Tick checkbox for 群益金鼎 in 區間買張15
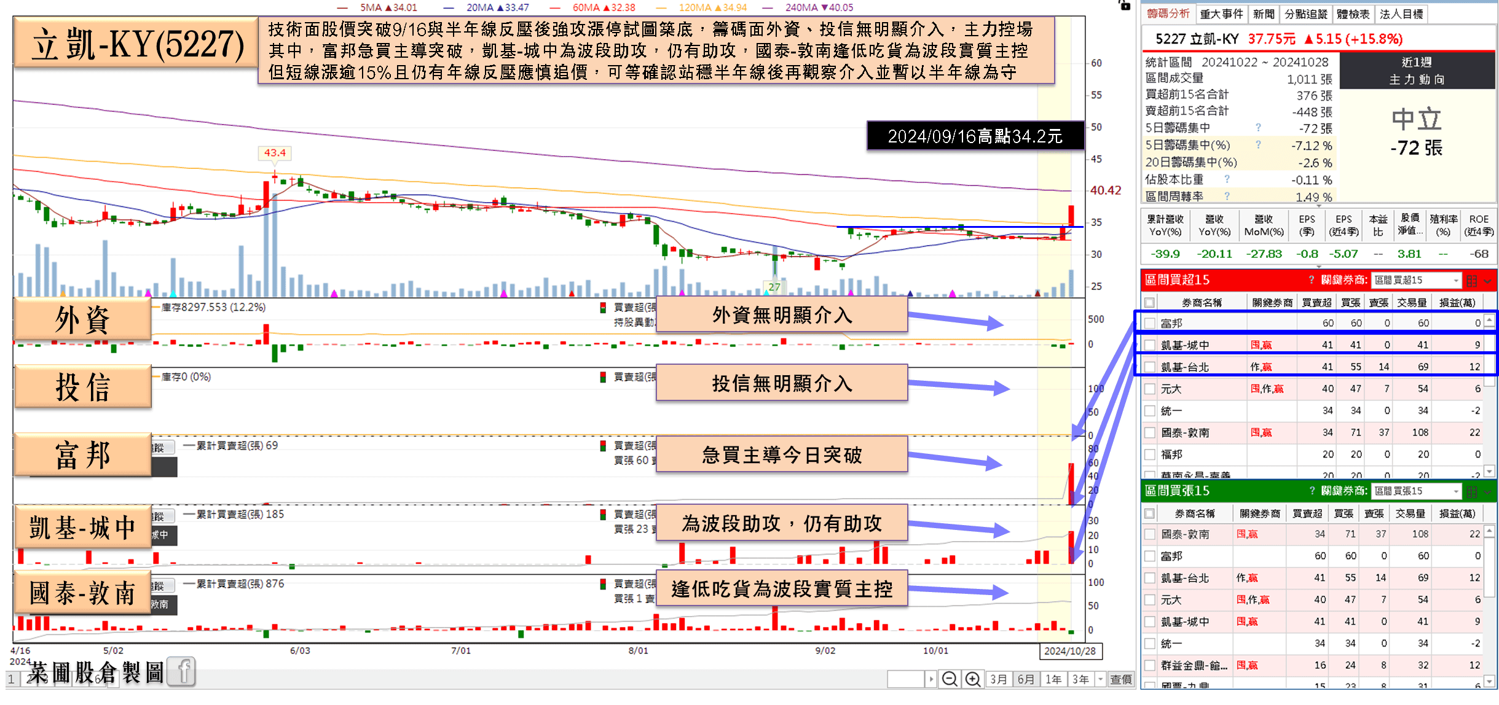The image size is (1499, 705). point(1150,666)
